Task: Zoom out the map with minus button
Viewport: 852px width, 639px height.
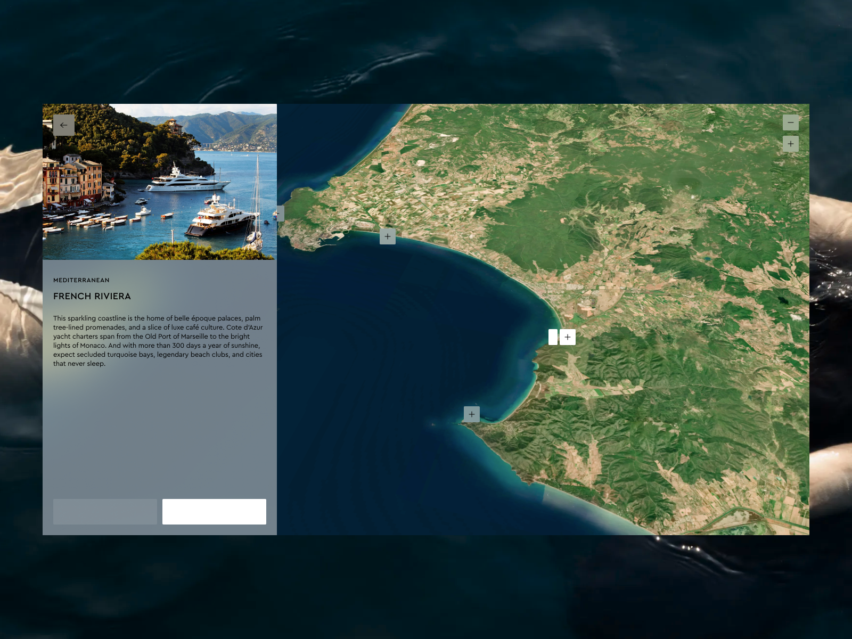Action: point(790,122)
